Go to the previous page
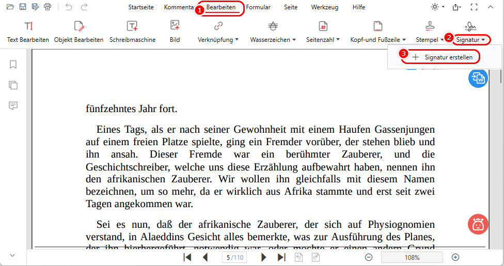This screenshot has height=266, width=504. 205,257
